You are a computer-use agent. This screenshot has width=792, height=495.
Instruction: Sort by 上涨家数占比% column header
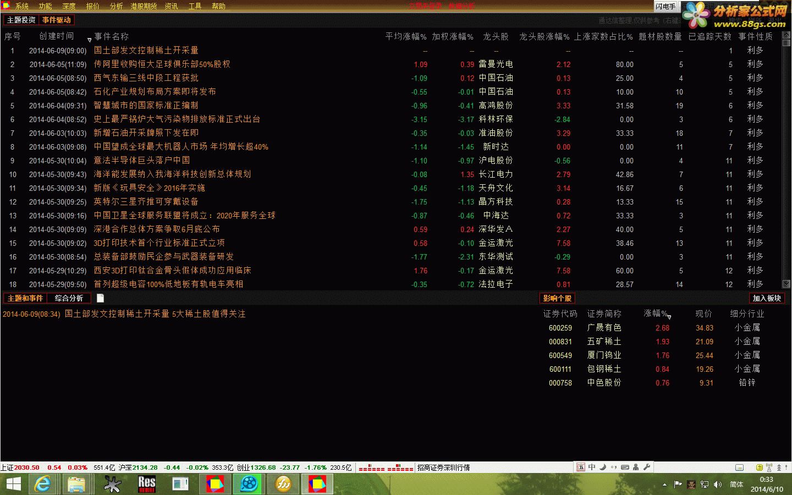(603, 36)
